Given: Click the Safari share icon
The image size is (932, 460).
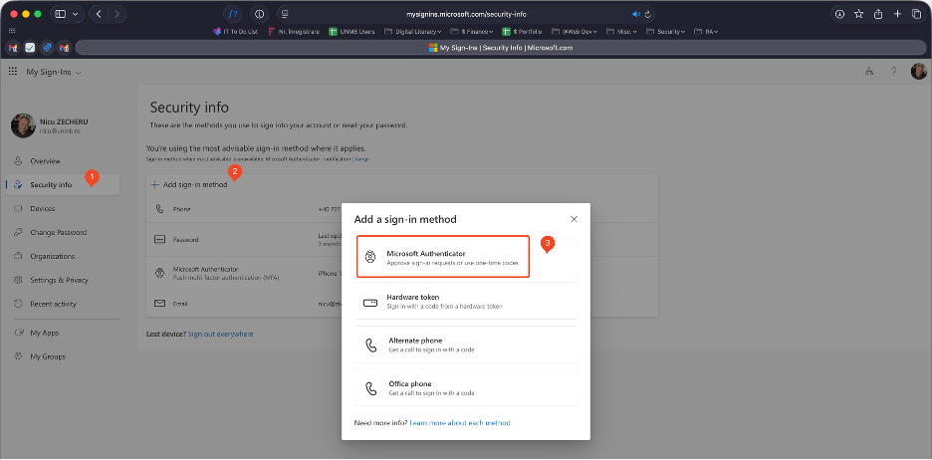Looking at the screenshot, I should (878, 14).
